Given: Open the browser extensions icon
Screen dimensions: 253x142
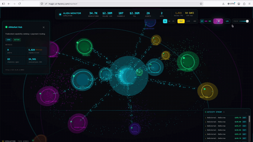Looking at the screenshot, I should [x=244, y=4].
